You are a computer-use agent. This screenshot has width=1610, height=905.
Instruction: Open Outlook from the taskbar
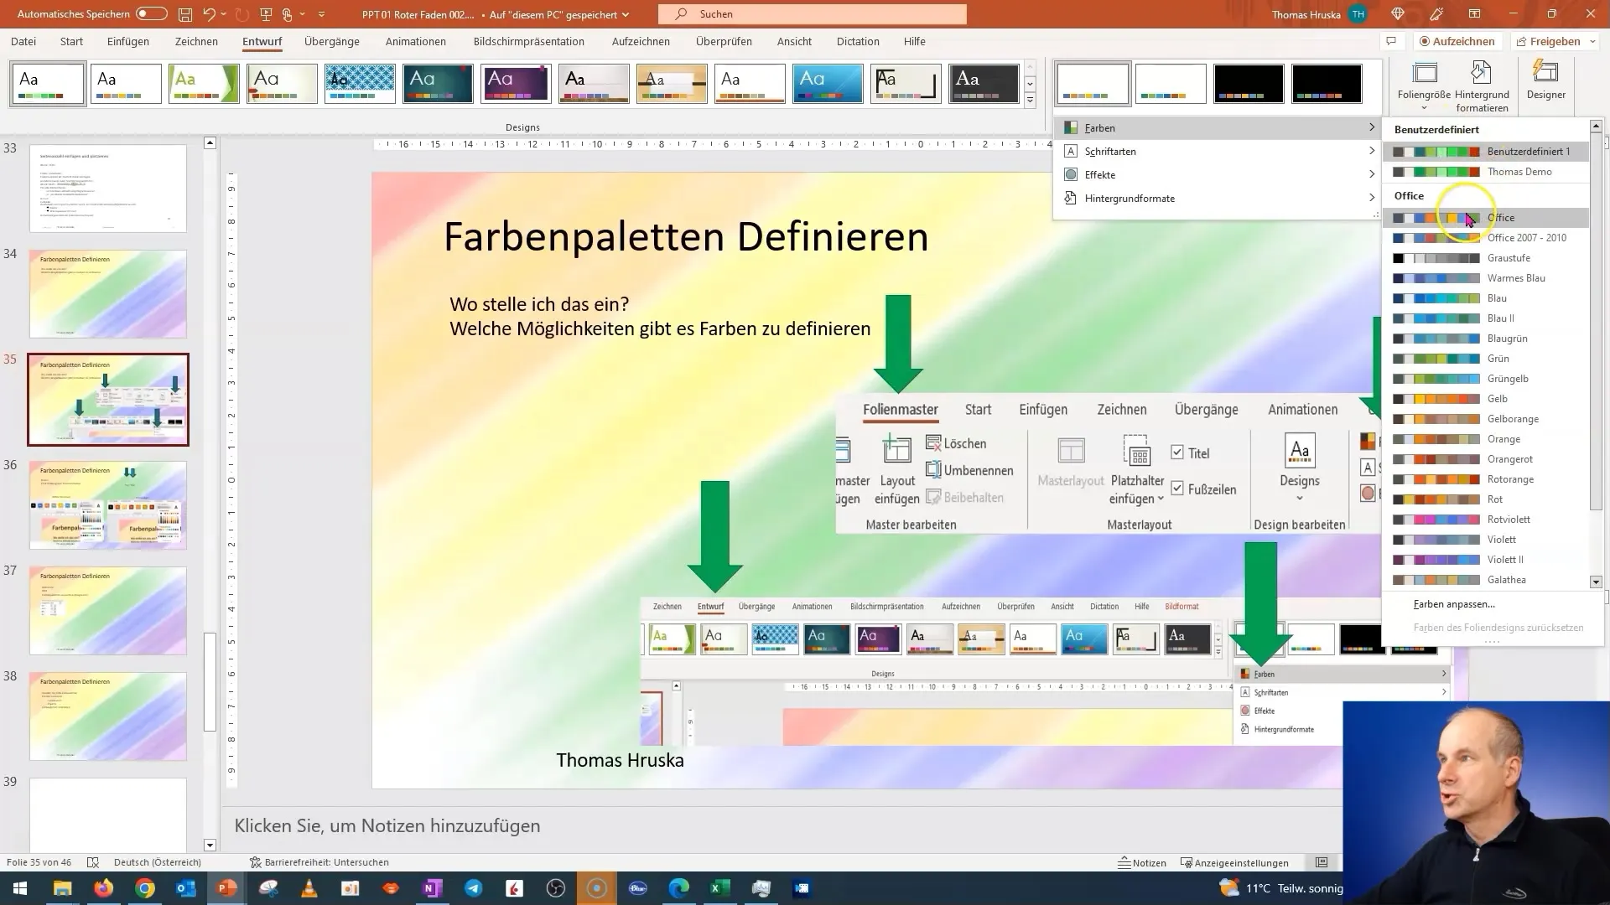(185, 888)
